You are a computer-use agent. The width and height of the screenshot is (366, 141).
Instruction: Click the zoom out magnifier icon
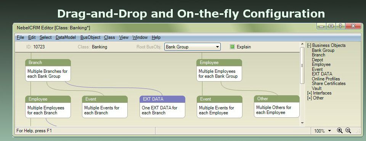(x=348, y=130)
